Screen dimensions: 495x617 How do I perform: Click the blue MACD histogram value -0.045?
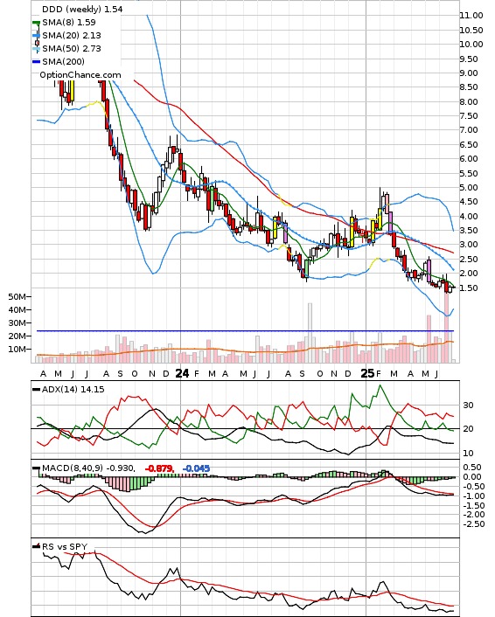click(x=196, y=468)
